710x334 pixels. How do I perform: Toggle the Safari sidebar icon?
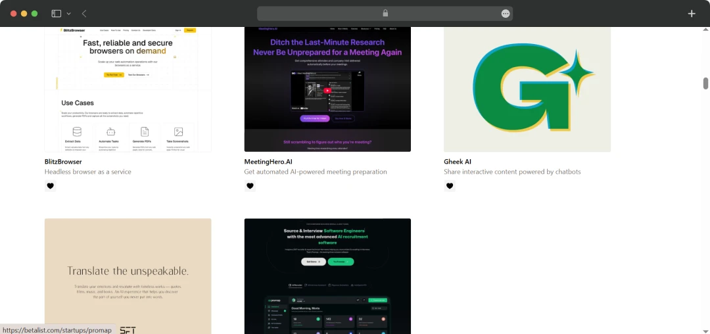56,14
